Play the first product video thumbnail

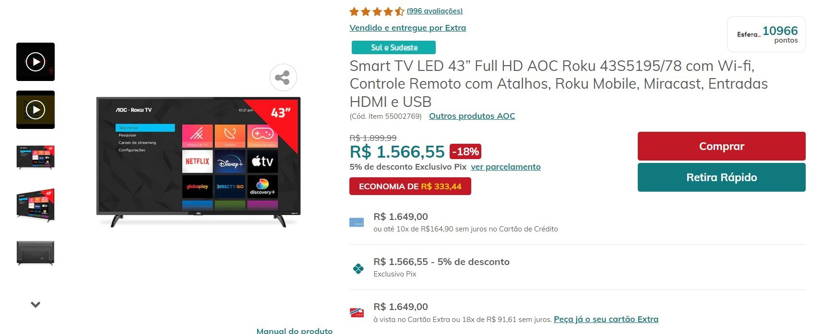pos(36,62)
